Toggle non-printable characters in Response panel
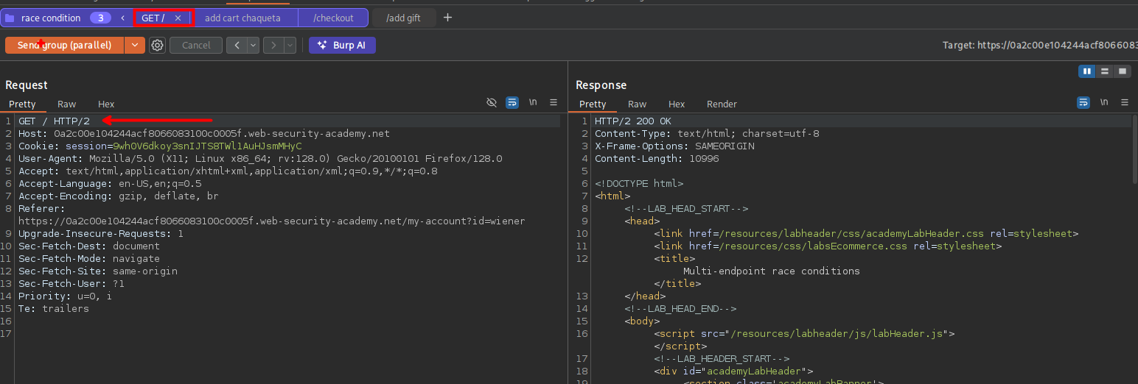This screenshot has height=384, width=1138. 1103,102
